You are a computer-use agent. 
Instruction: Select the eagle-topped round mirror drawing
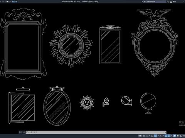154,43
